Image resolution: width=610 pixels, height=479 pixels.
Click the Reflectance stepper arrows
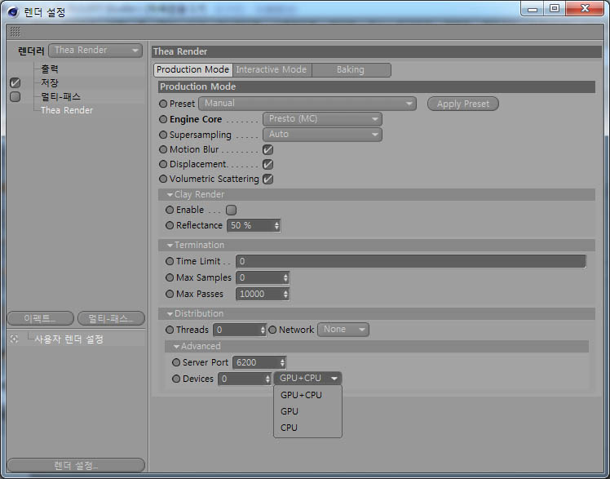coord(276,225)
